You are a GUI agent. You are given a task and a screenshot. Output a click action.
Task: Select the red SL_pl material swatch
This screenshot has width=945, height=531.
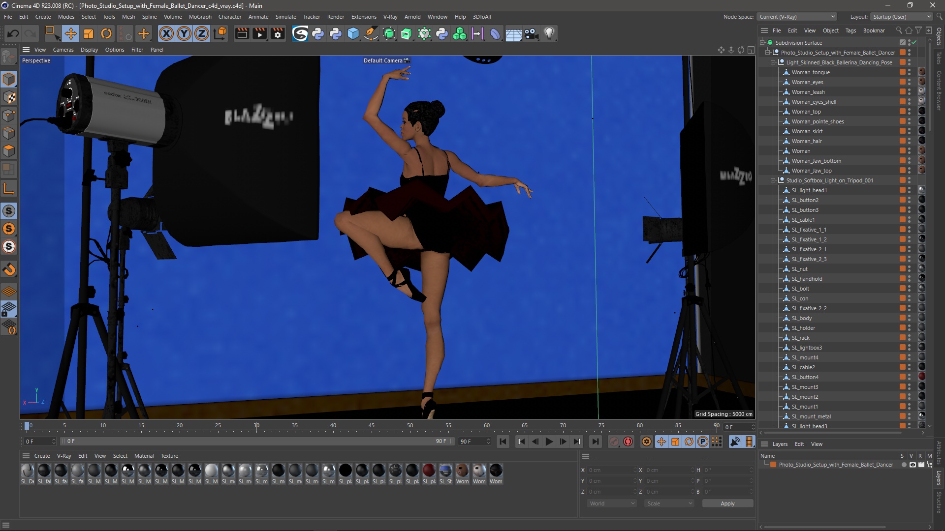coord(429,471)
